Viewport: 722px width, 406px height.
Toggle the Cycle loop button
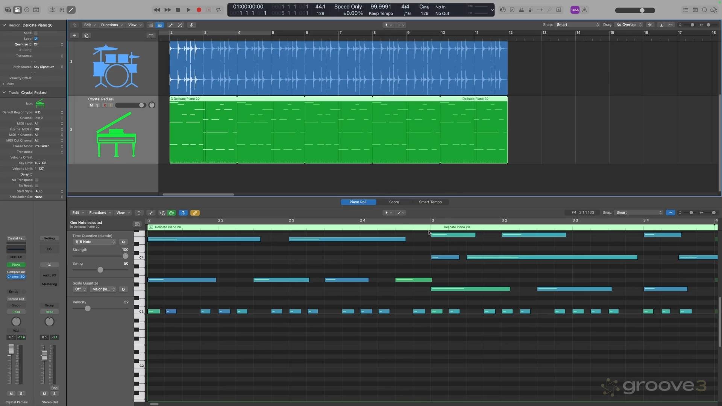click(218, 10)
